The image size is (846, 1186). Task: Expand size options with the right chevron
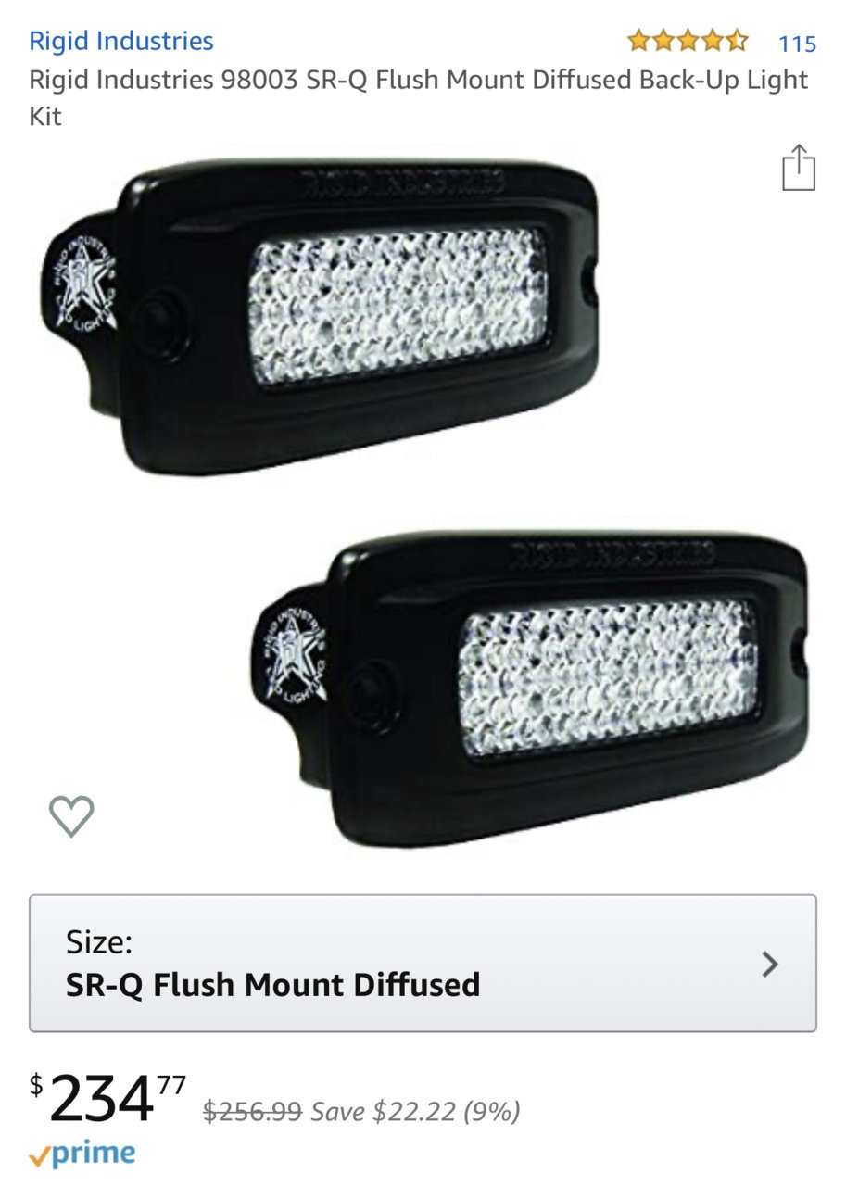pyautogui.click(x=769, y=965)
